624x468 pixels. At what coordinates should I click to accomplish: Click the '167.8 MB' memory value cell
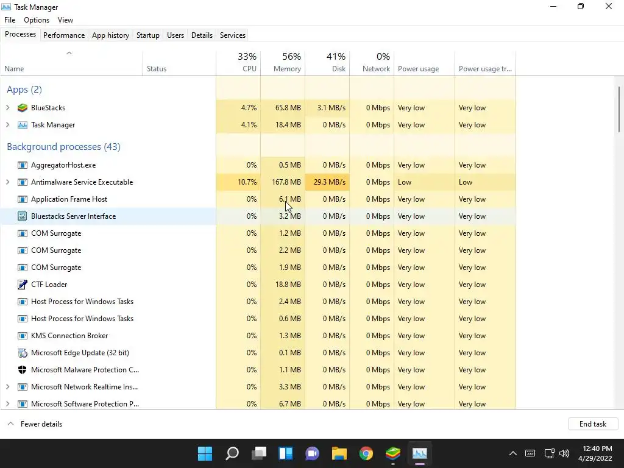pyautogui.click(x=283, y=182)
